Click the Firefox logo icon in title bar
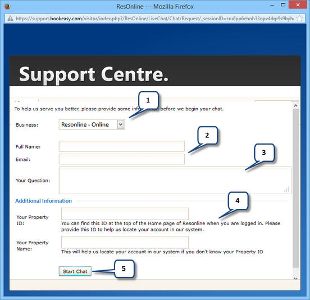The image size is (310, 300). click(7, 6)
